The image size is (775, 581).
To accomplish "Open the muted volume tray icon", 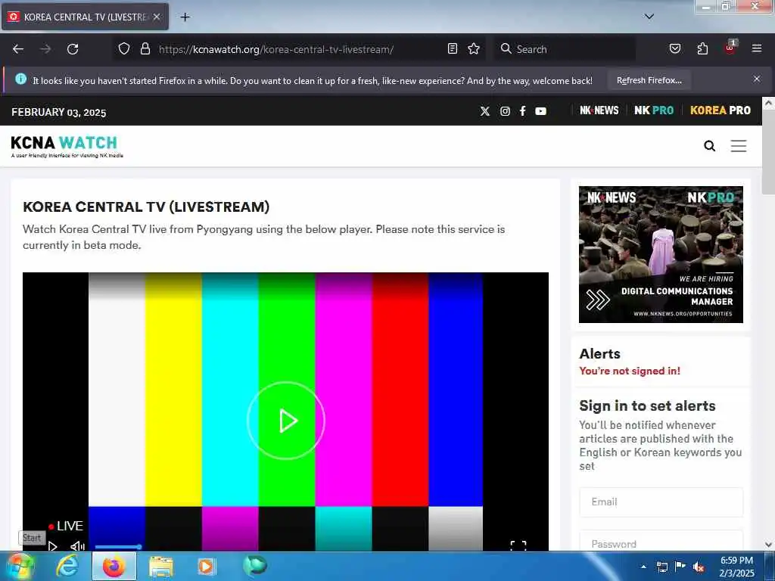I will pos(699,567).
